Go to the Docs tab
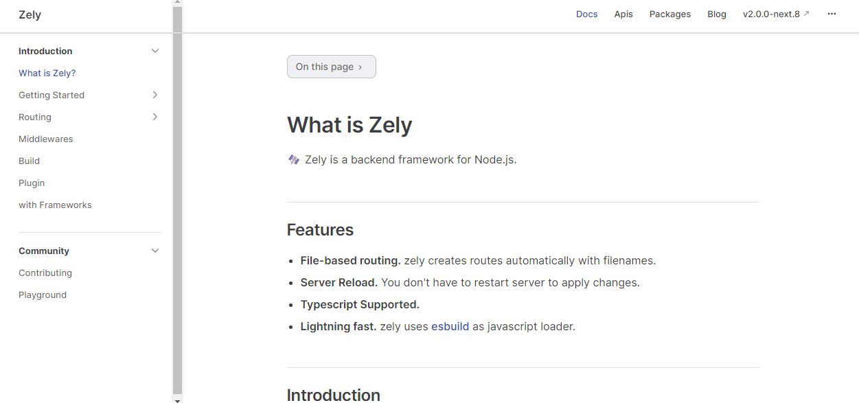Viewport: 859px width, 403px height. (x=587, y=14)
